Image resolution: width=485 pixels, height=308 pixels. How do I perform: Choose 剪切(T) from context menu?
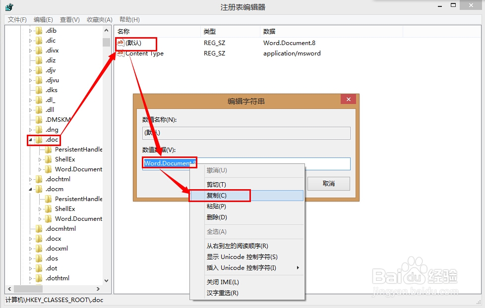coord(246,184)
